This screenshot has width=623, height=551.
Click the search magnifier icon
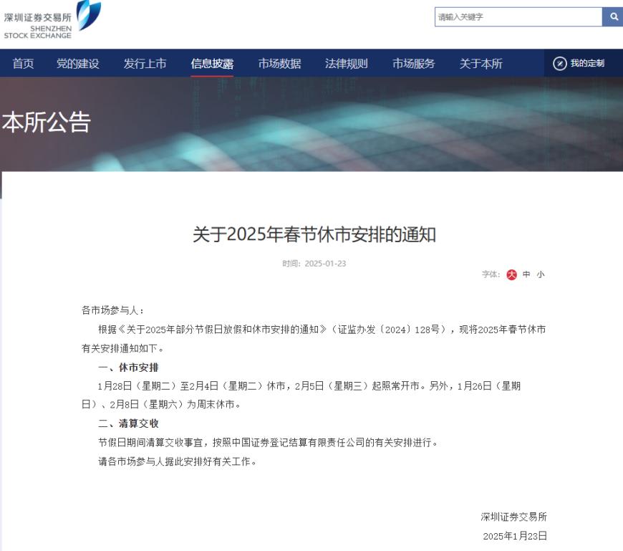(x=614, y=16)
